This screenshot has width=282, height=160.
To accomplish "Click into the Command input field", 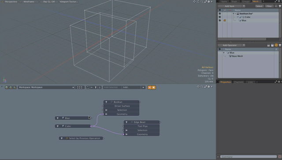I will coord(248,156).
